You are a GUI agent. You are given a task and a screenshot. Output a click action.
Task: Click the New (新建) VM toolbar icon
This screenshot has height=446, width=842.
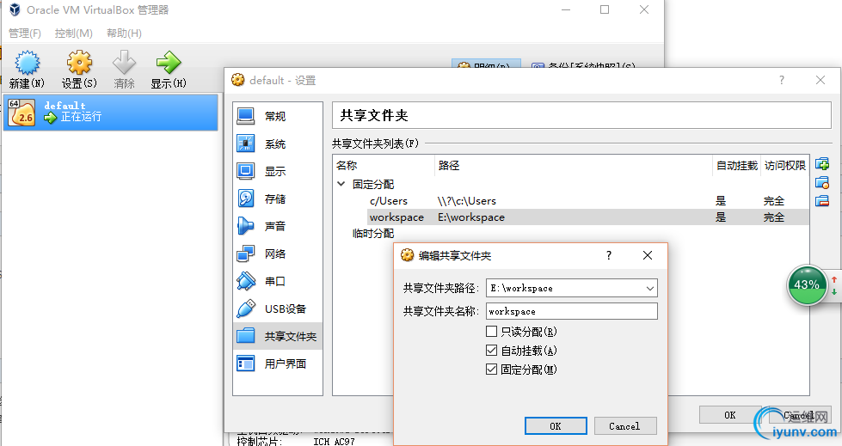pos(27,63)
